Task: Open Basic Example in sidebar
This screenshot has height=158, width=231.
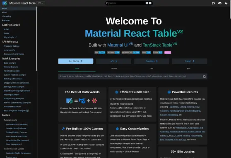Action: pos(10,63)
